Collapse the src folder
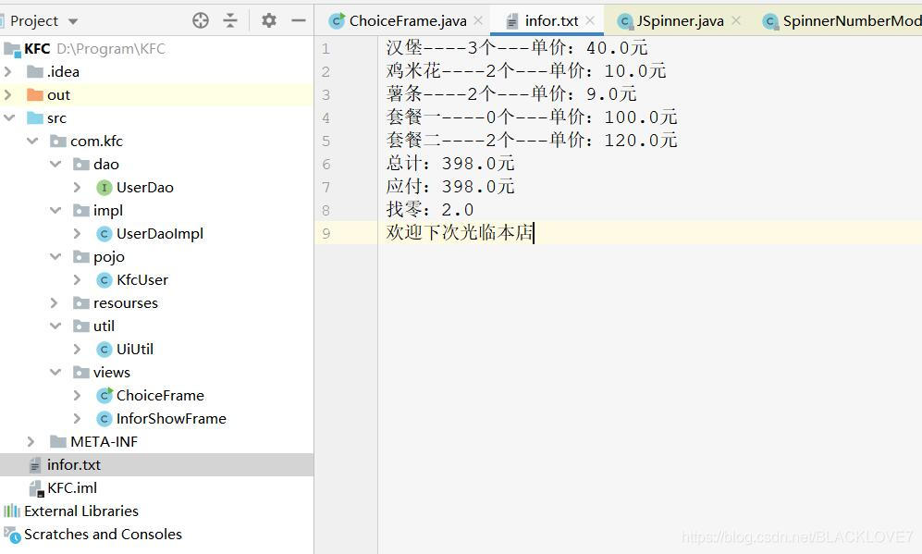 9,117
